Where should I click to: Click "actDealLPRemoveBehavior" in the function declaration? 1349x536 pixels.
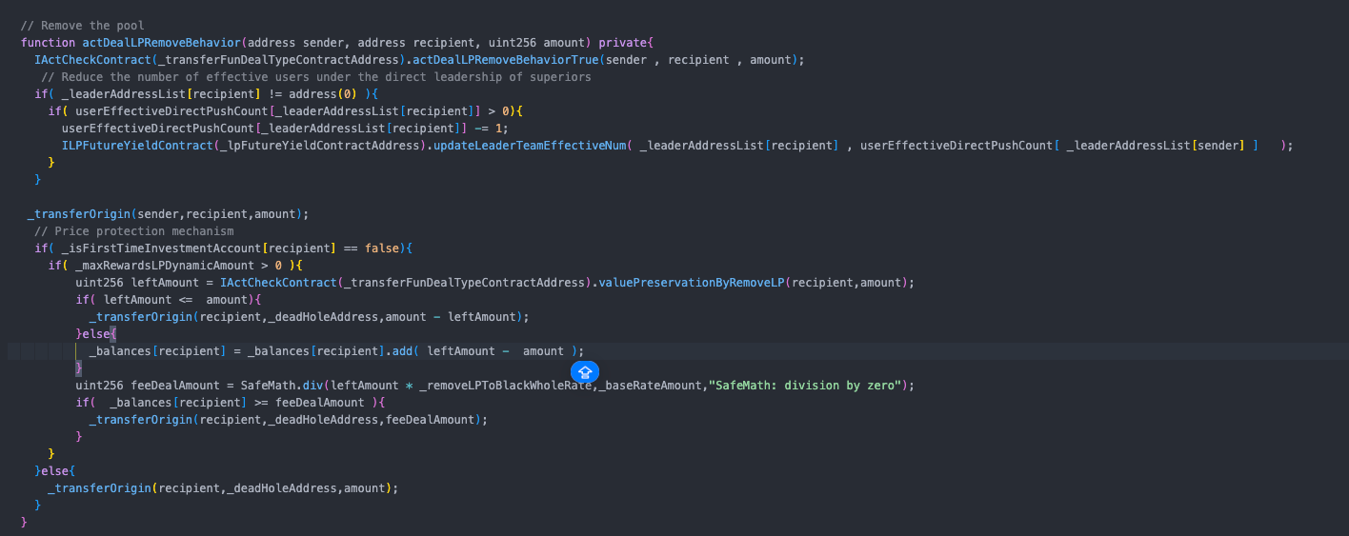pos(162,43)
